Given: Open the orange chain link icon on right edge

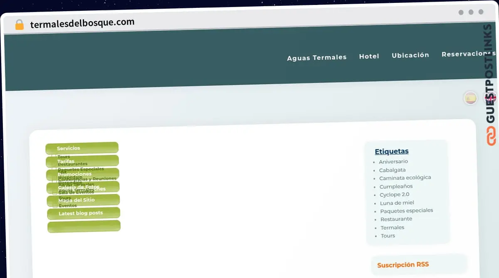Looking at the screenshot, I should pos(491,135).
